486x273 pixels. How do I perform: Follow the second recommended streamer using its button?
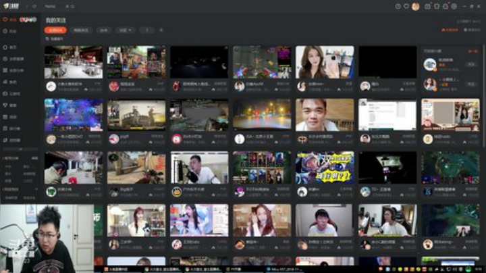pos(471,84)
